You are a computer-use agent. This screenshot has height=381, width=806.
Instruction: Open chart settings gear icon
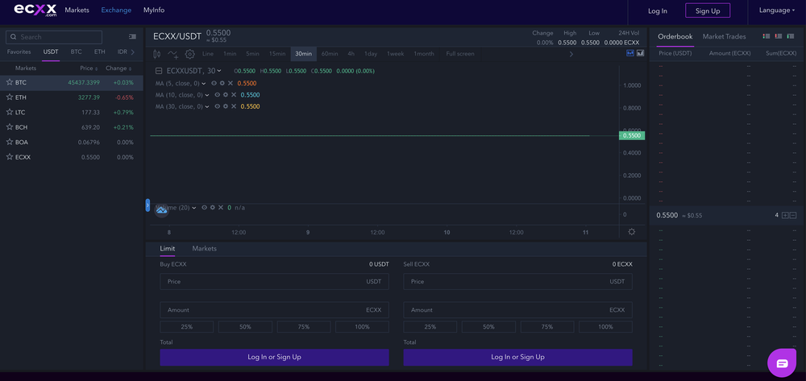point(189,54)
